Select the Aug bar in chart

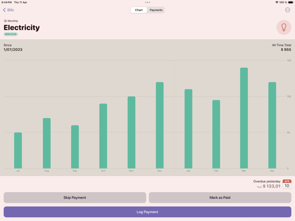point(46,143)
